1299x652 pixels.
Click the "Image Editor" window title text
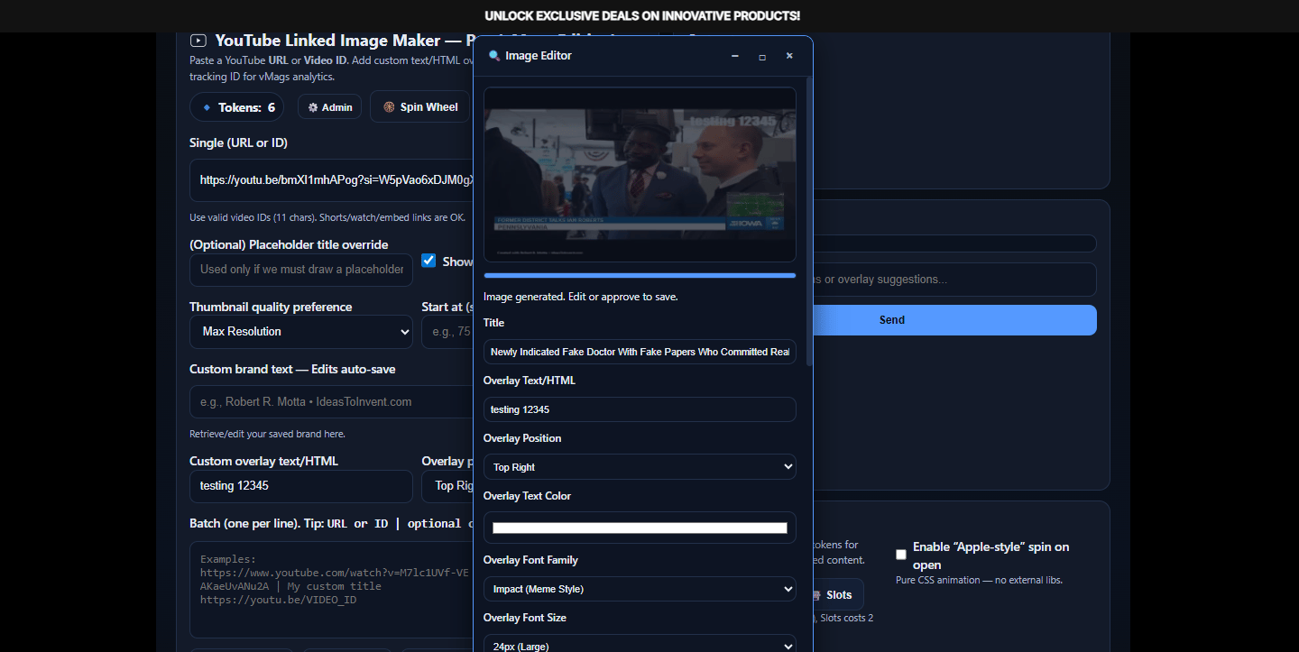point(539,56)
